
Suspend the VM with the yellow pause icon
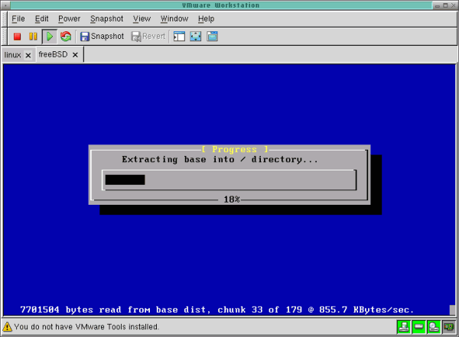tap(33, 37)
